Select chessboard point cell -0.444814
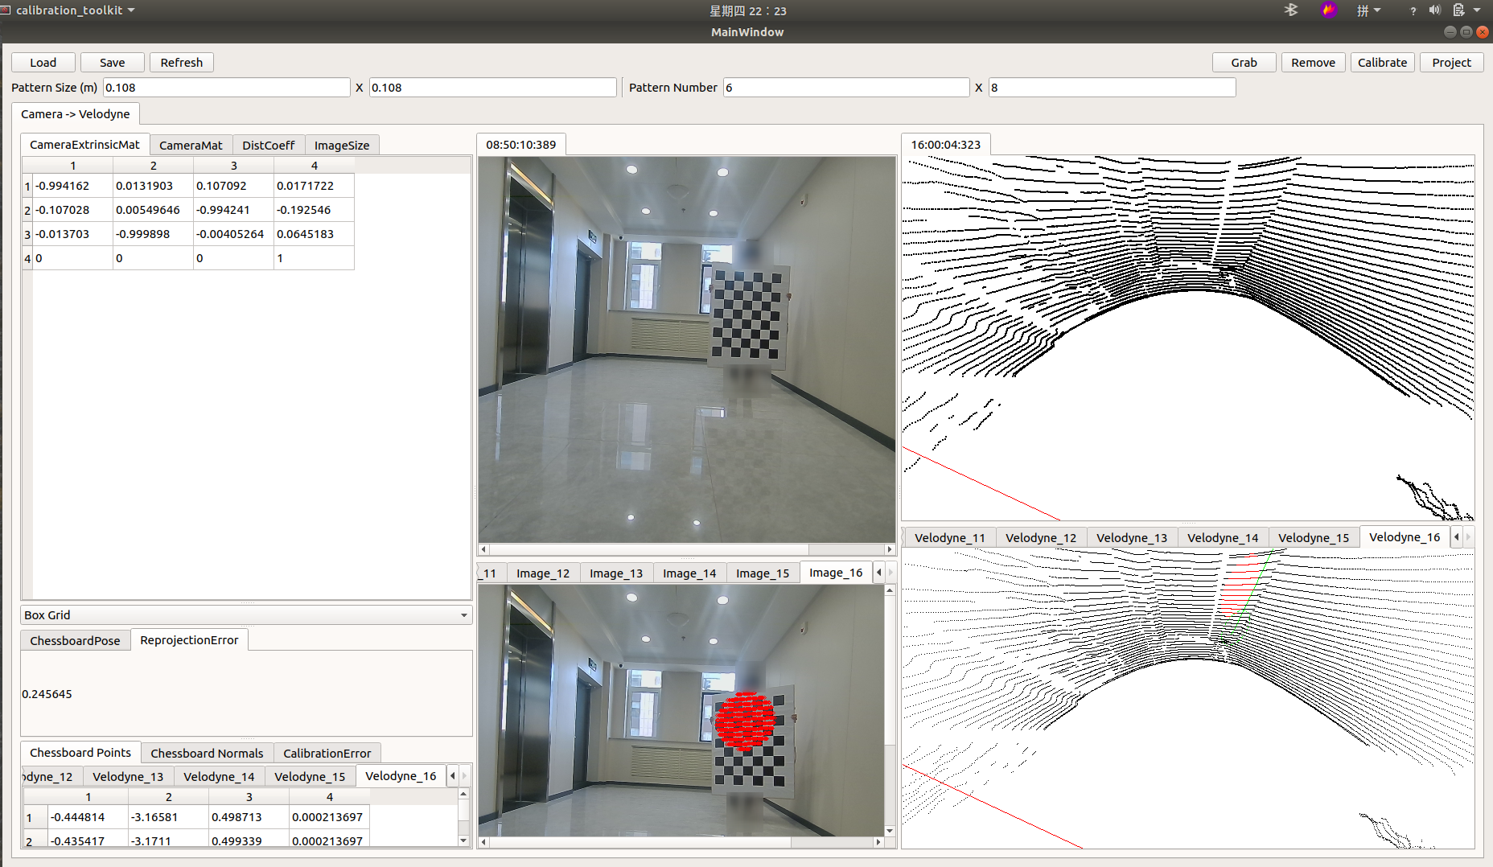Image resolution: width=1493 pixels, height=867 pixels. click(88, 817)
